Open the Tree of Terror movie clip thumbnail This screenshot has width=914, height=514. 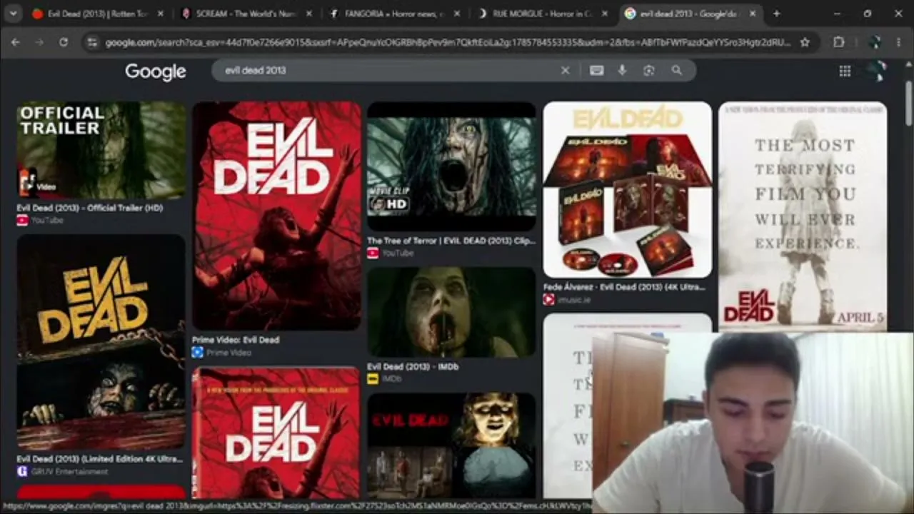[451, 166]
